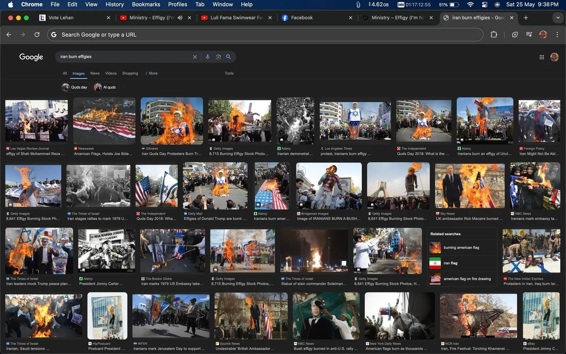Navigate back with the arrow icon
The height and width of the screenshot is (354, 566).
click(8, 34)
